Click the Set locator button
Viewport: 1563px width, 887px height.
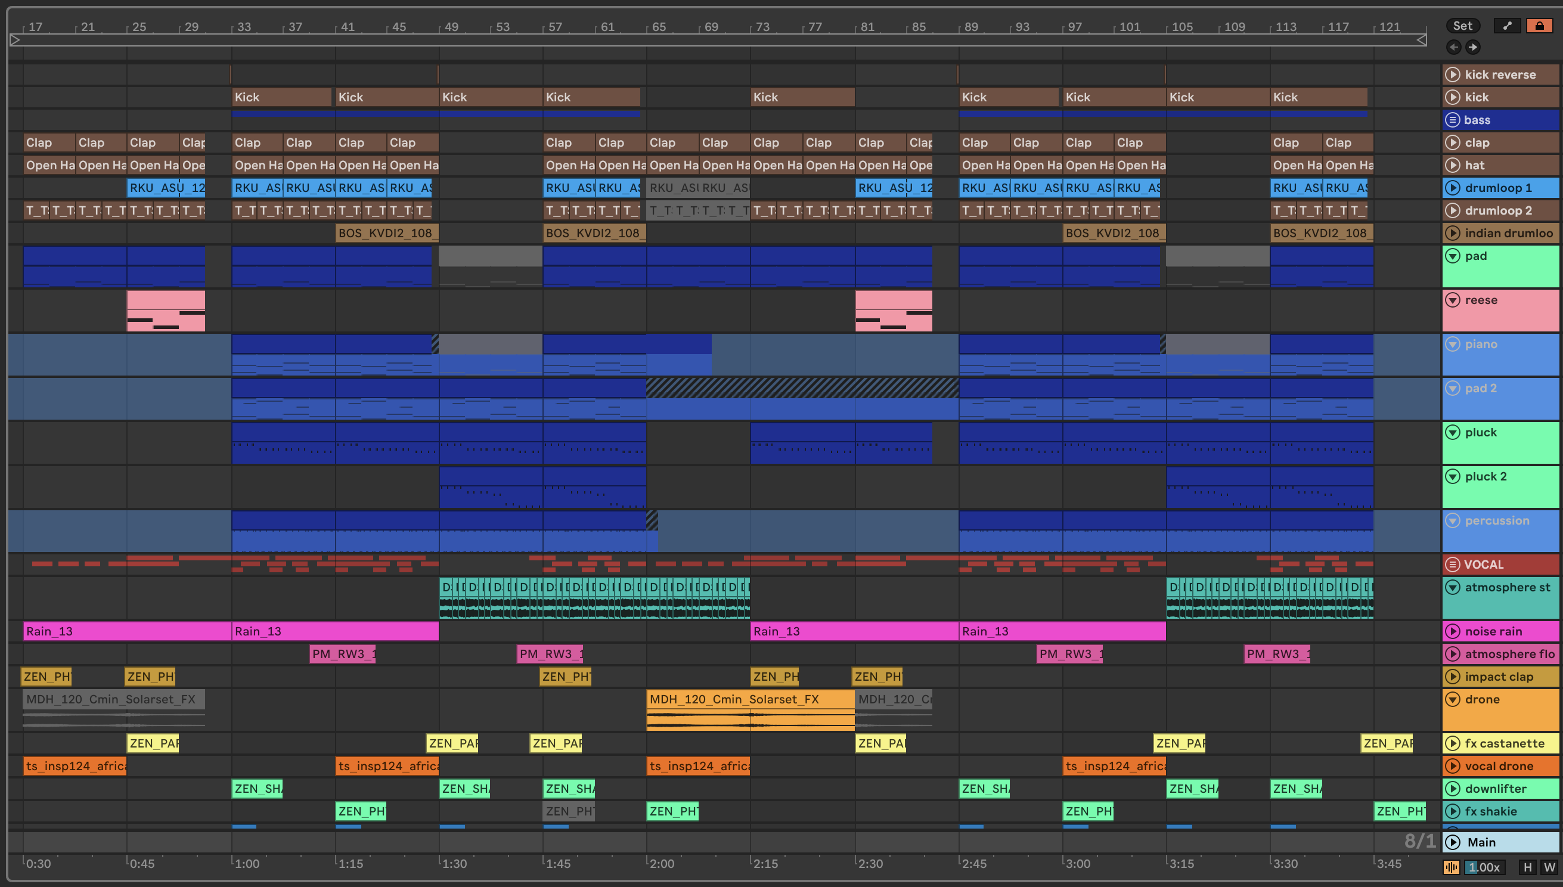click(1462, 26)
